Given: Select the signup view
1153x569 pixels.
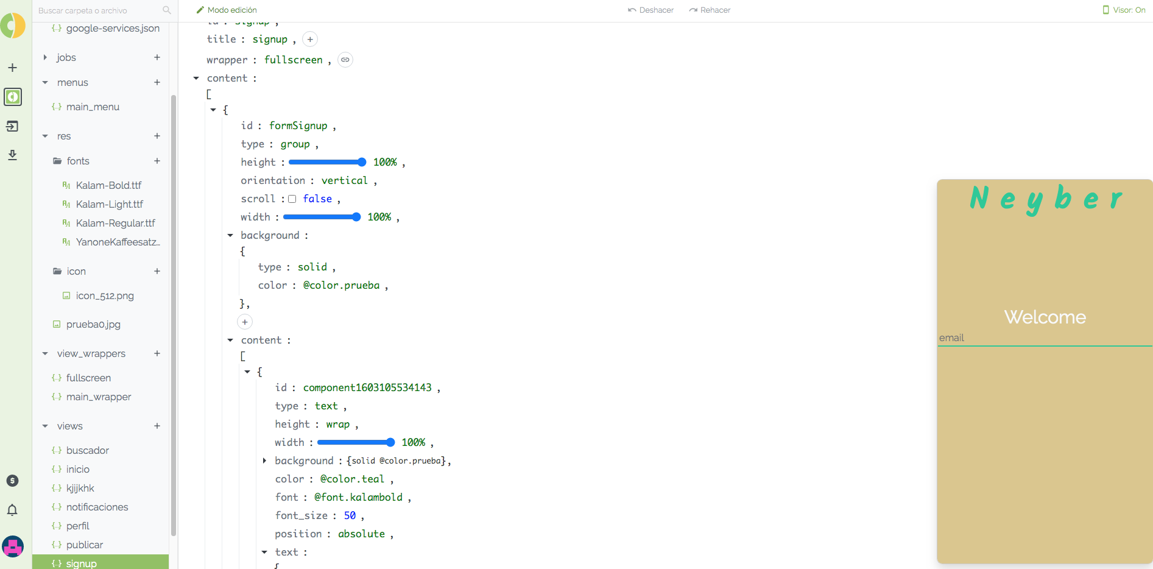Looking at the screenshot, I should [100, 563].
